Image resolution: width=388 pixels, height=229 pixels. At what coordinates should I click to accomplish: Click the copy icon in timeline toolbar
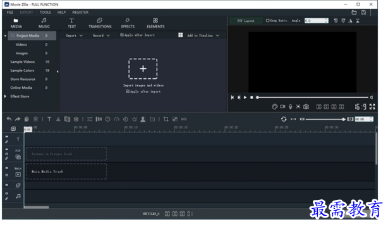(27, 119)
